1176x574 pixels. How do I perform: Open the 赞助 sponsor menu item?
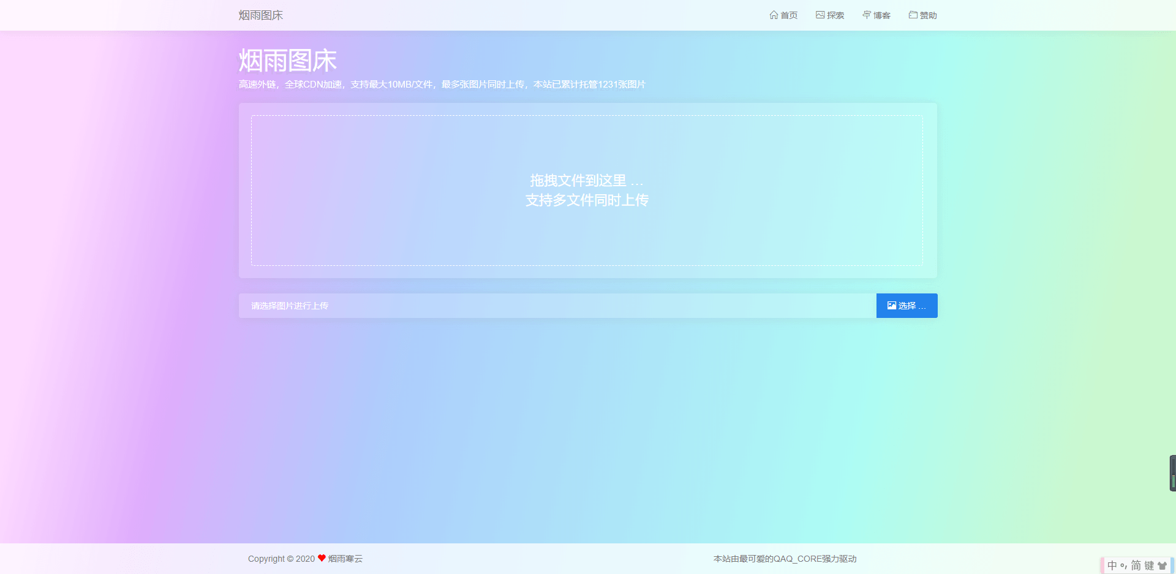922,15
